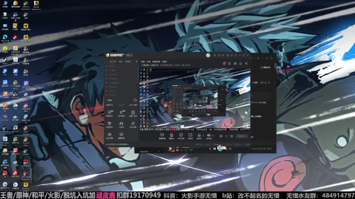Viewport: 355px width, 199px height.
Task: Click the lock-shaped icon beside the gift icon
Action: [229, 63]
